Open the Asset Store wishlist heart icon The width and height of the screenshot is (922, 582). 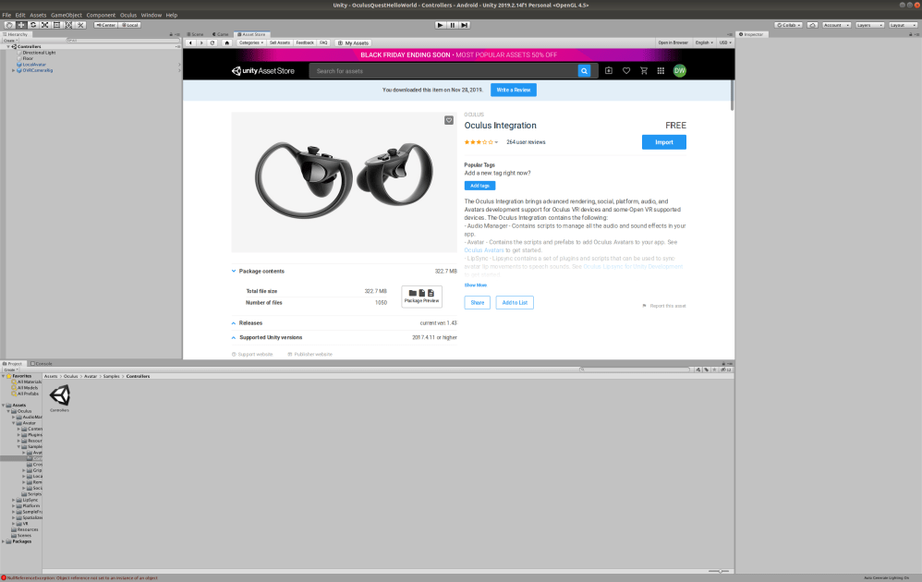(626, 71)
